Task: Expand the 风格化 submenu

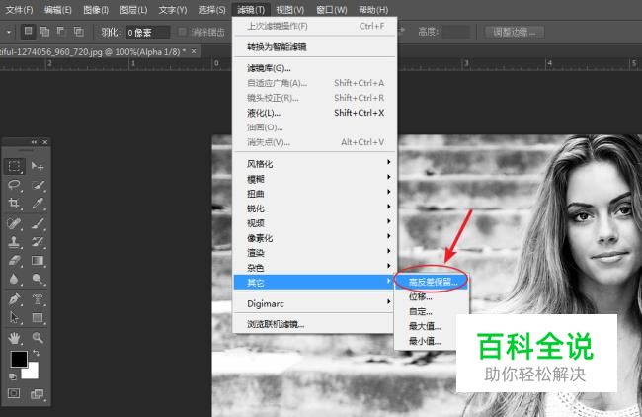Action: coord(314,164)
